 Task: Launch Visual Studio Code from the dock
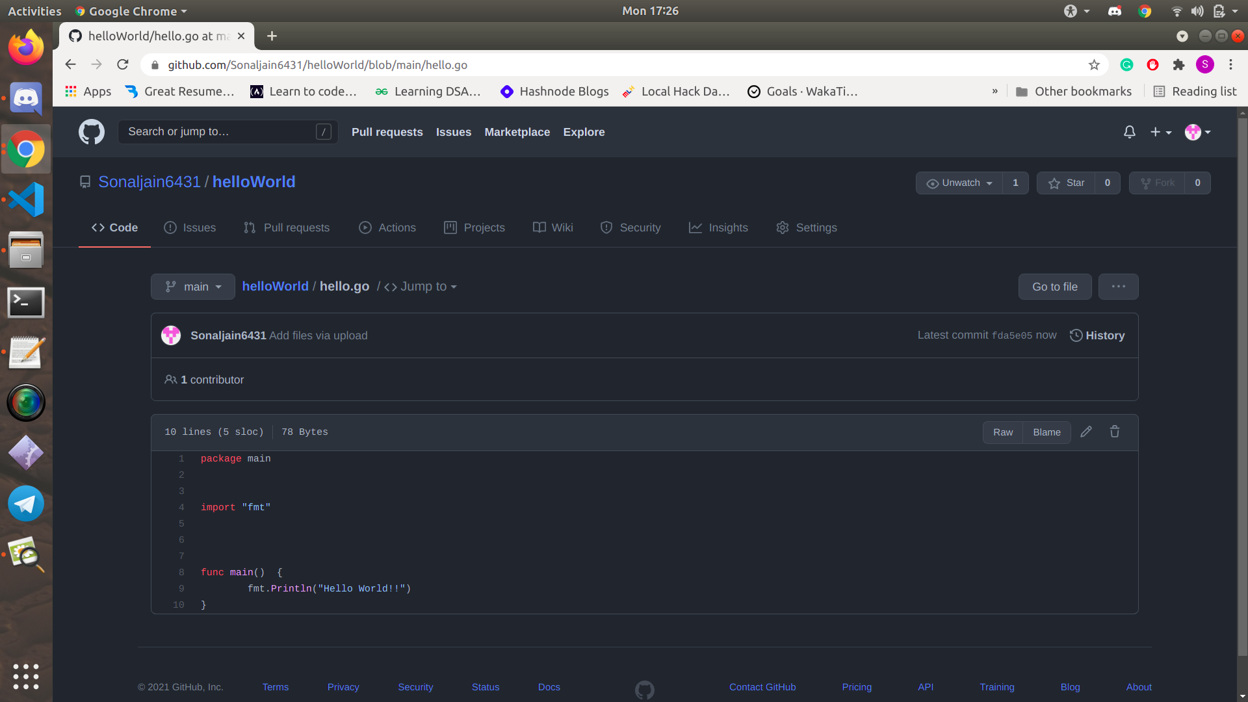(x=26, y=200)
